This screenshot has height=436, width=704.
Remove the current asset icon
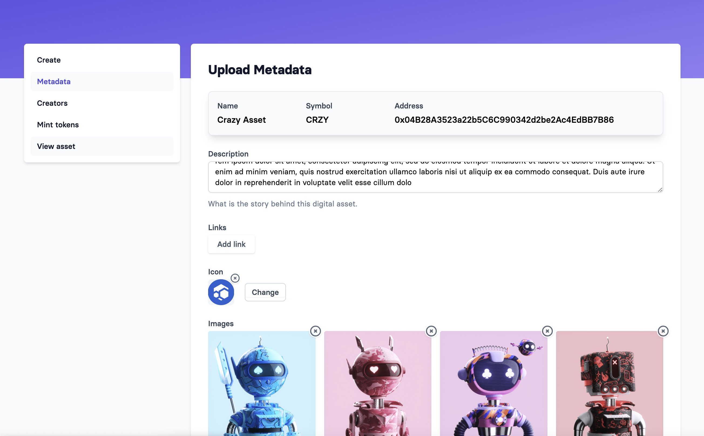pyautogui.click(x=234, y=278)
